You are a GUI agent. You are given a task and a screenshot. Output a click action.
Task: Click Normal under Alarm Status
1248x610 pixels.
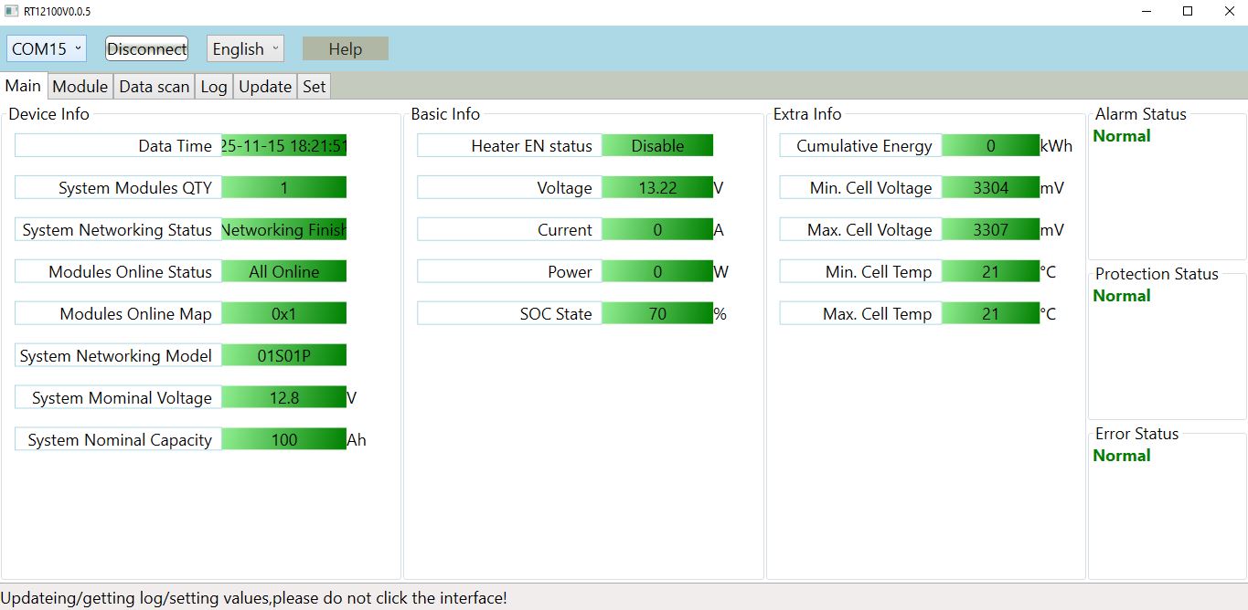pos(1122,136)
